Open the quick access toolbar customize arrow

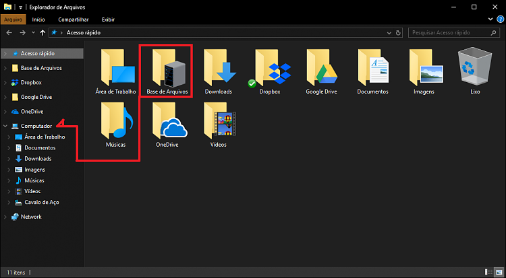(x=21, y=7)
